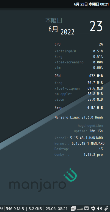
Task: Click the green Manjaro i3 logo
Action: [x=70, y=175]
